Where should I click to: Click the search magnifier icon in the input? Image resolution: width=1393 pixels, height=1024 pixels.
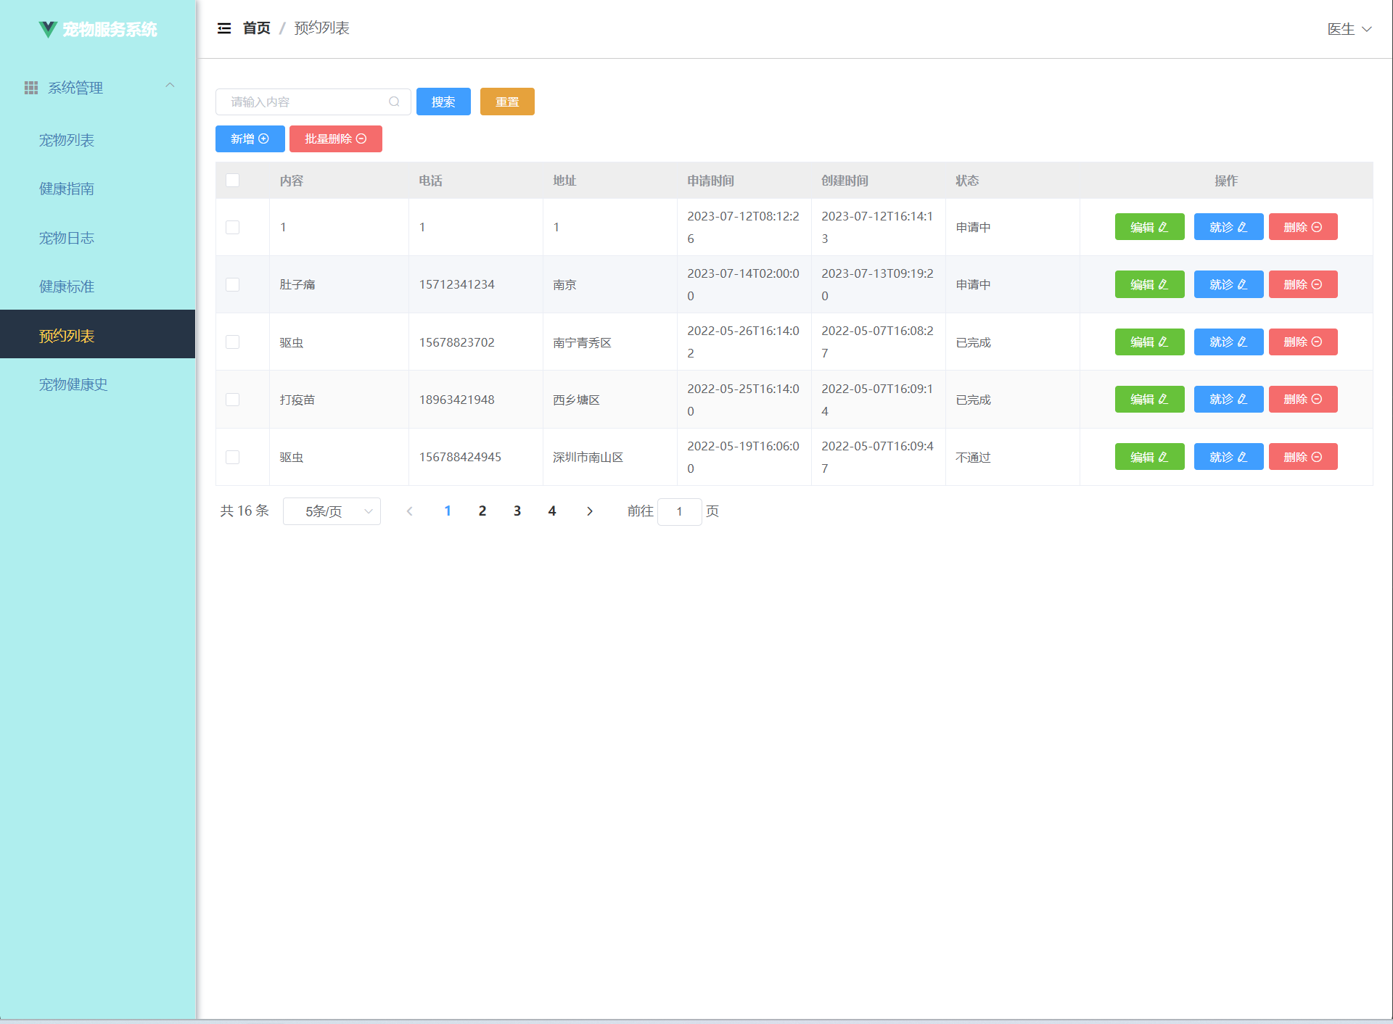(x=394, y=102)
